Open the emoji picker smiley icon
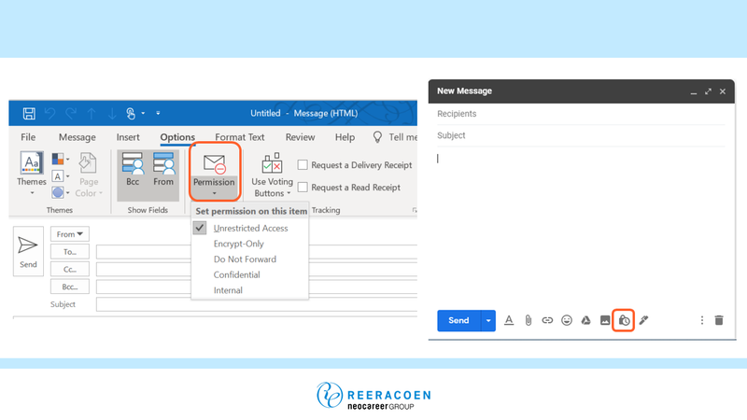The image size is (747, 420). (x=566, y=320)
